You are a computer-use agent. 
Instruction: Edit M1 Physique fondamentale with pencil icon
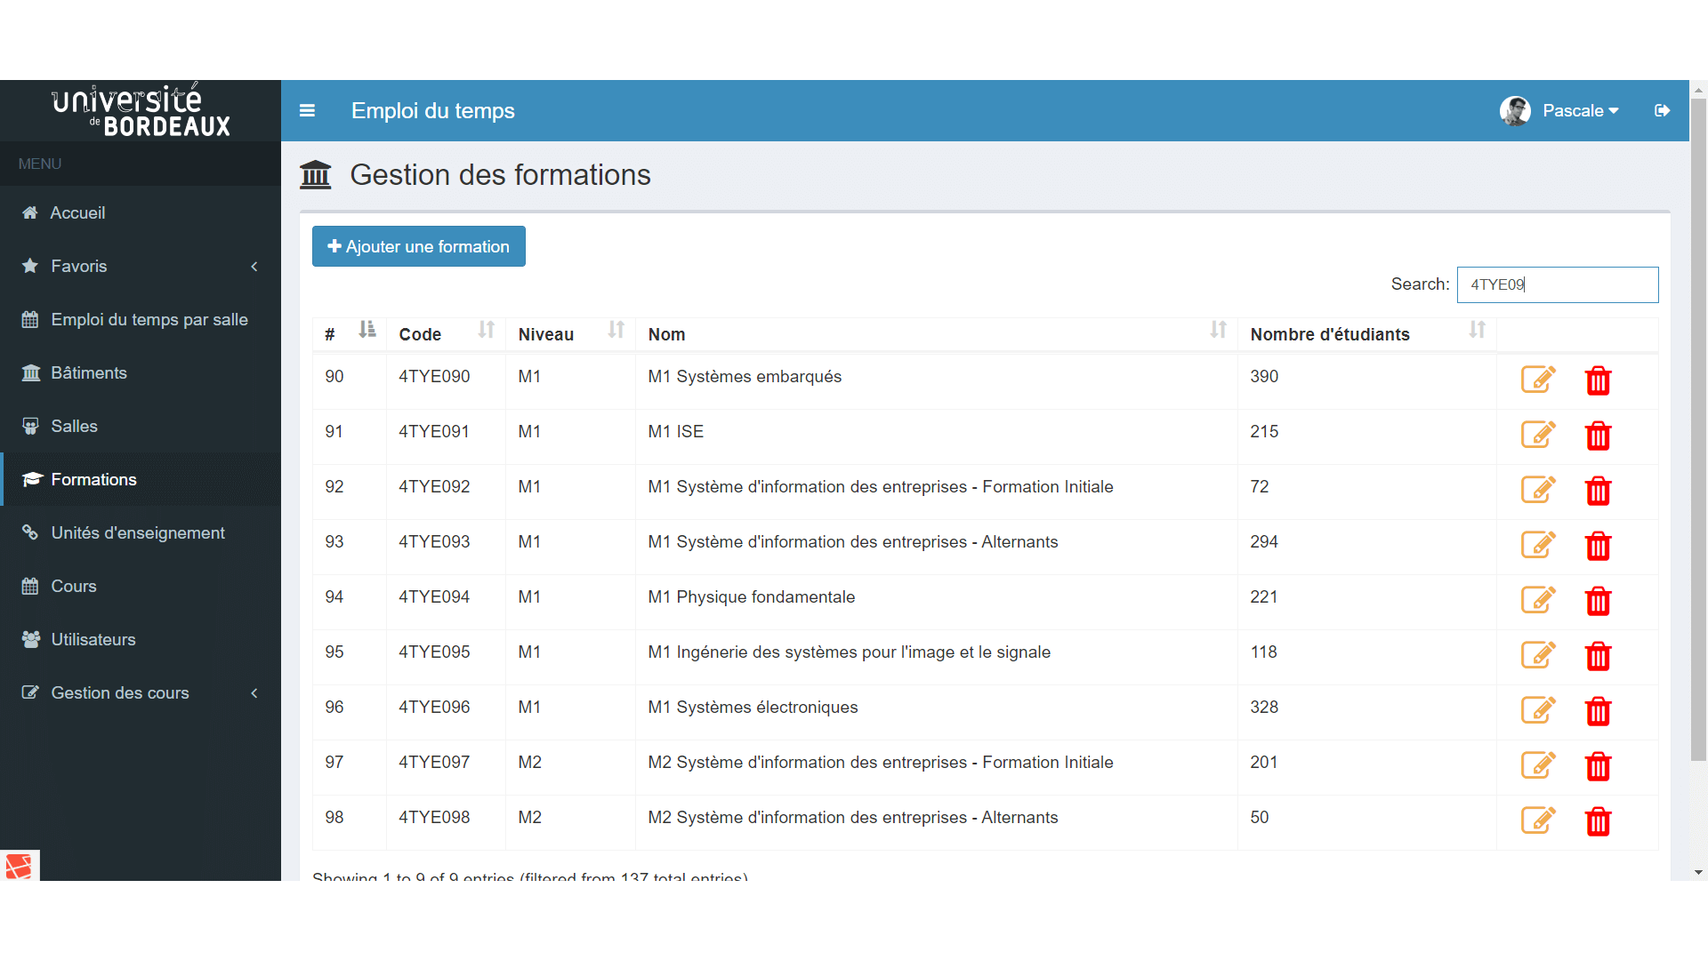pyautogui.click(x=1539, y=600)
